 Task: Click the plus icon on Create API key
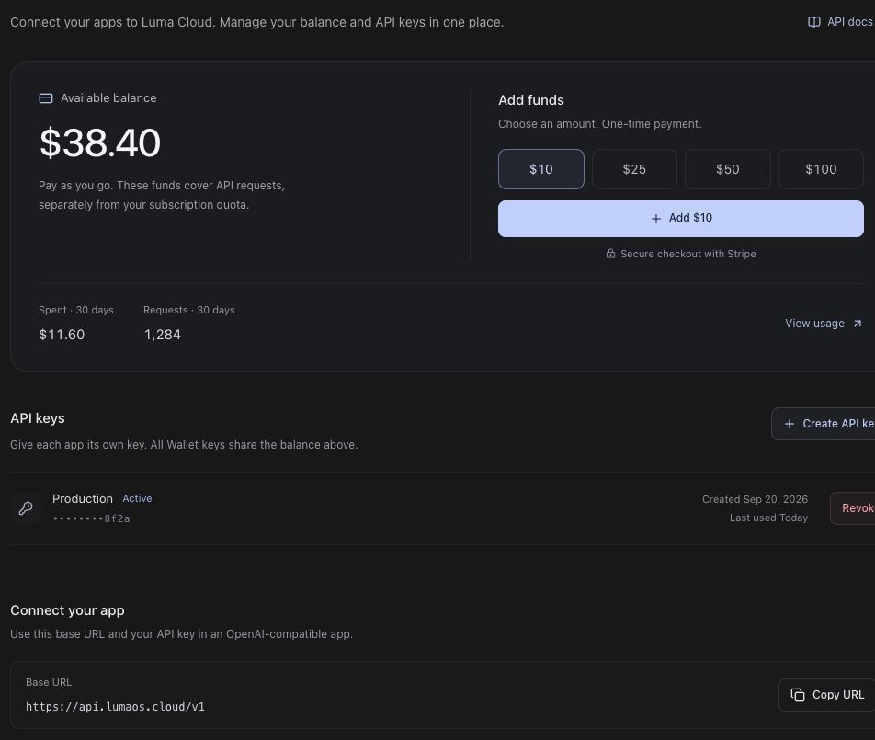pyautogui.click(x=789, y=424)
